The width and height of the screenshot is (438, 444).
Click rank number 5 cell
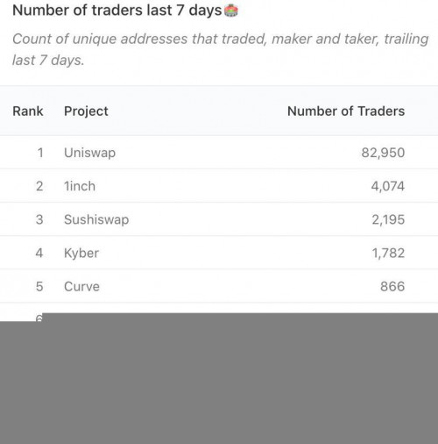click(39, 286)
